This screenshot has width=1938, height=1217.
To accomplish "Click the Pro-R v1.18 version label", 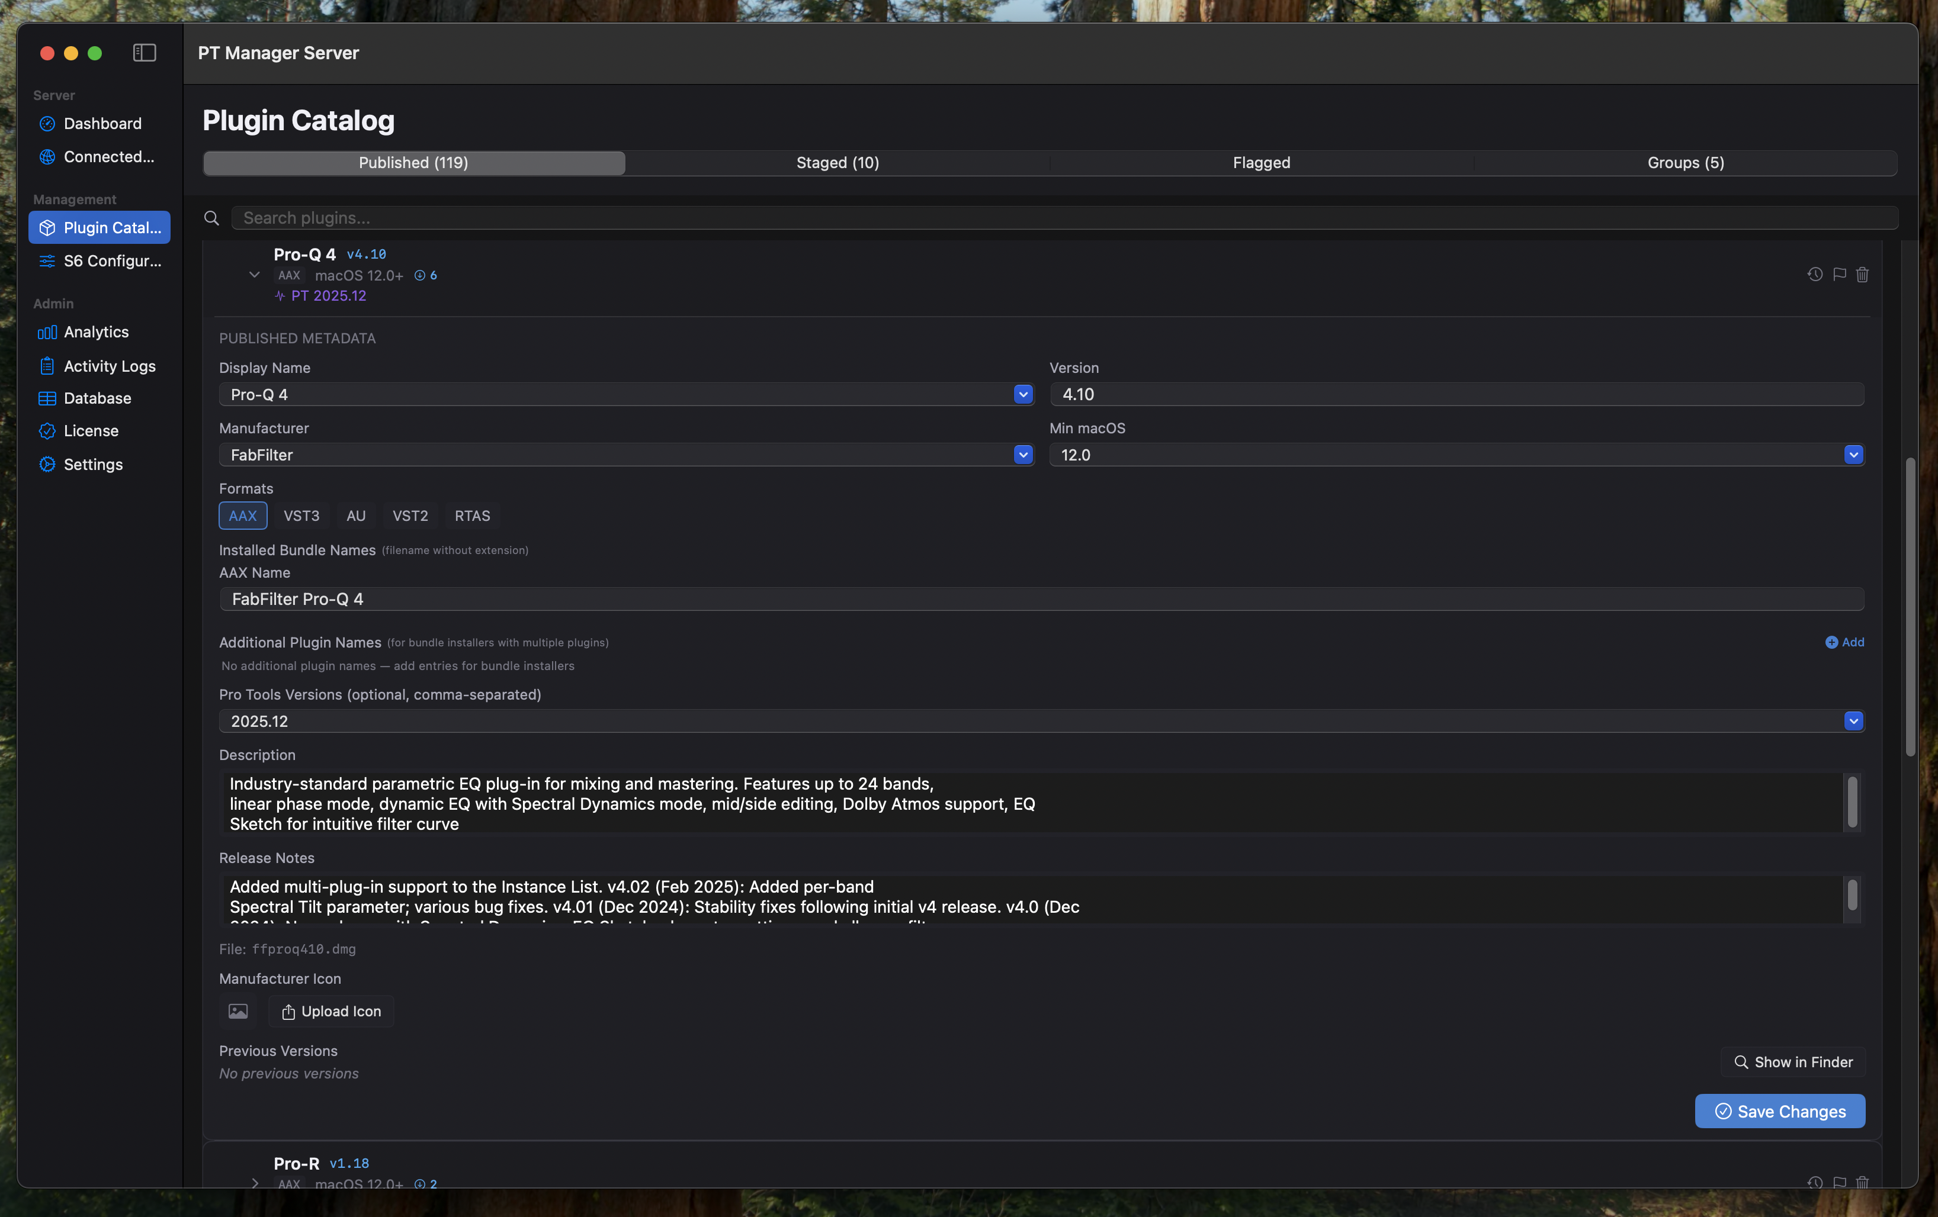I will point(349,1163).
